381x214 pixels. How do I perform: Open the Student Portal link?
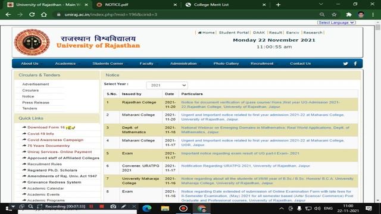pyautogui.click(x=234, y=33)
